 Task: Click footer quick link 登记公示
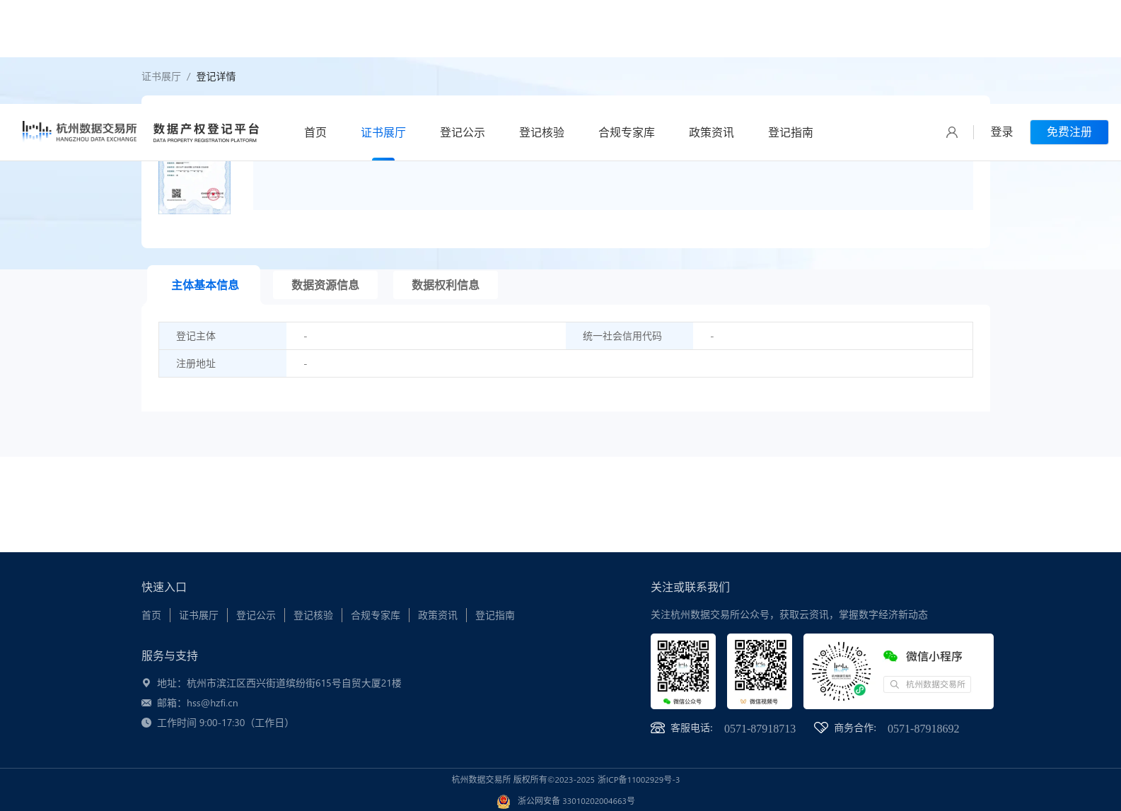tap(256, 615)
